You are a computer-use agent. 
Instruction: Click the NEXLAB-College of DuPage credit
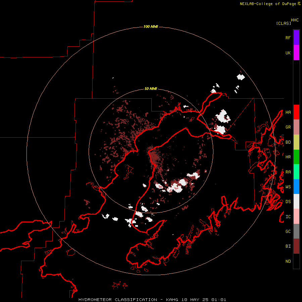pos(268,4)
